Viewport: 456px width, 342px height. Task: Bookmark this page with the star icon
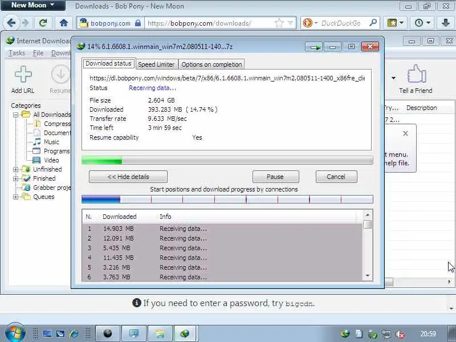pyautogui.click(x=279, y=23)
